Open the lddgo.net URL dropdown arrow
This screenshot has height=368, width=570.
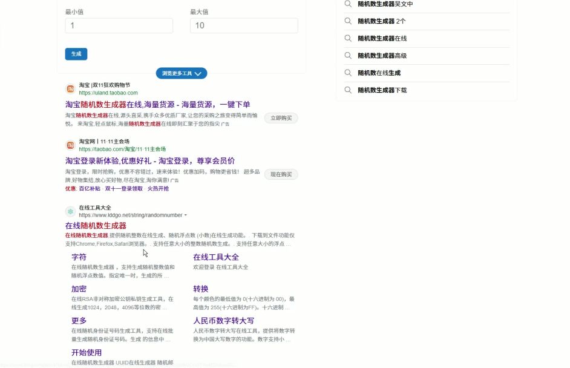tap(185, 215)
